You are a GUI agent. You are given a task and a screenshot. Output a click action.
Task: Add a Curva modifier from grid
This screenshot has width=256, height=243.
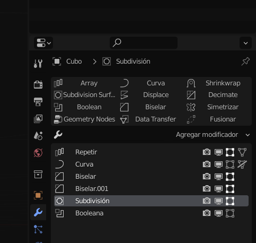pos(151,83)
